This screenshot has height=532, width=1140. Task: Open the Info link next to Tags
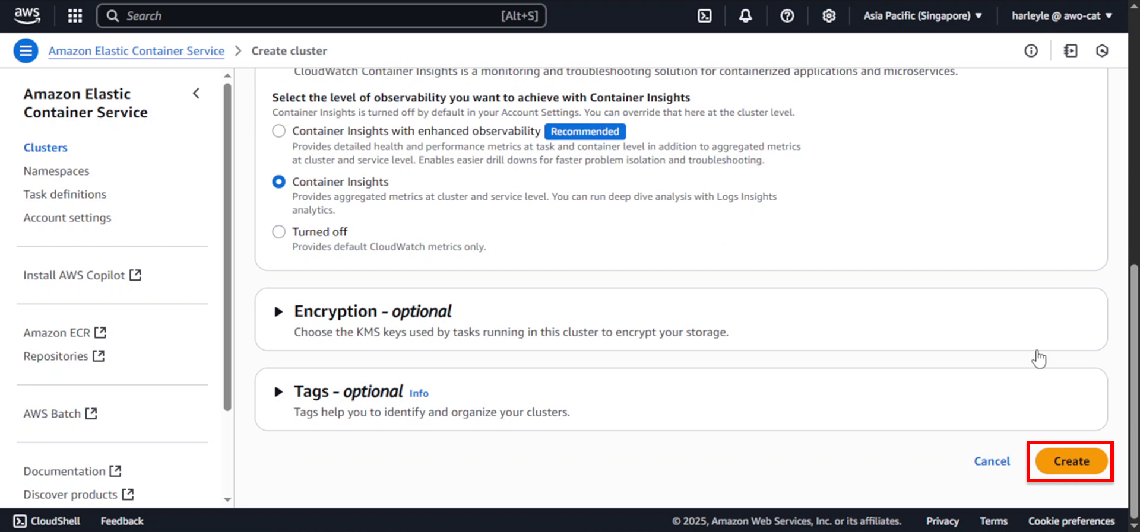[419, 393]
